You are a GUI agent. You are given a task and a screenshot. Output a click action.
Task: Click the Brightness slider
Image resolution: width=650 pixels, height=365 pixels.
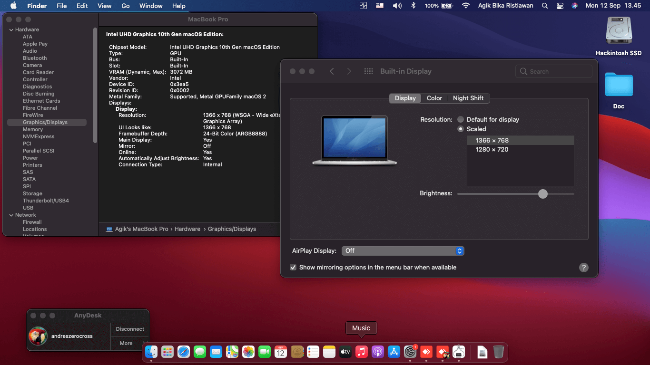tap(543, 194)
